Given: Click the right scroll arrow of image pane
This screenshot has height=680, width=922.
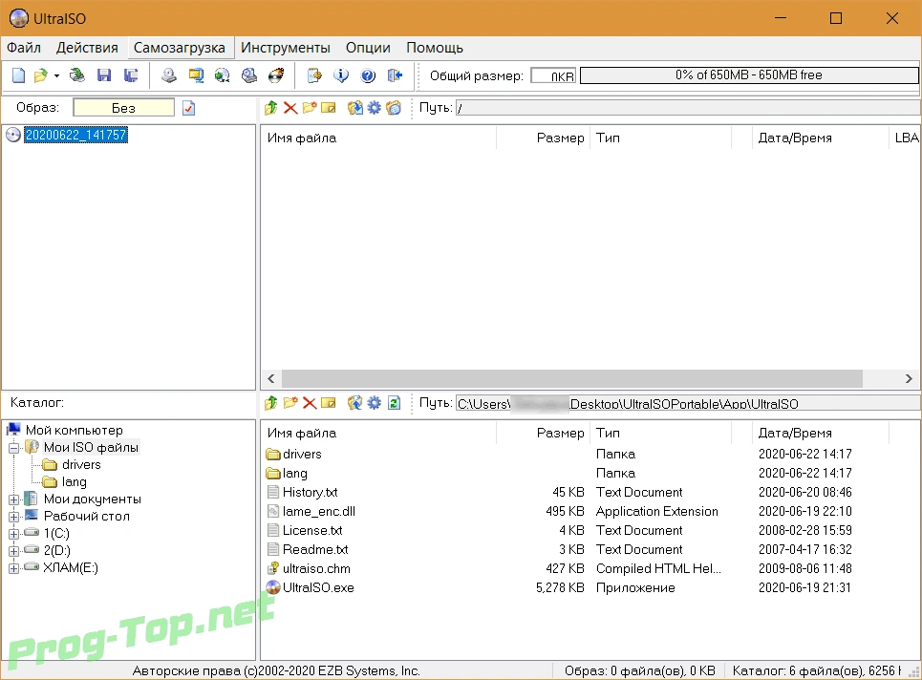Looking at the screenshot, I should click(909, 378).
